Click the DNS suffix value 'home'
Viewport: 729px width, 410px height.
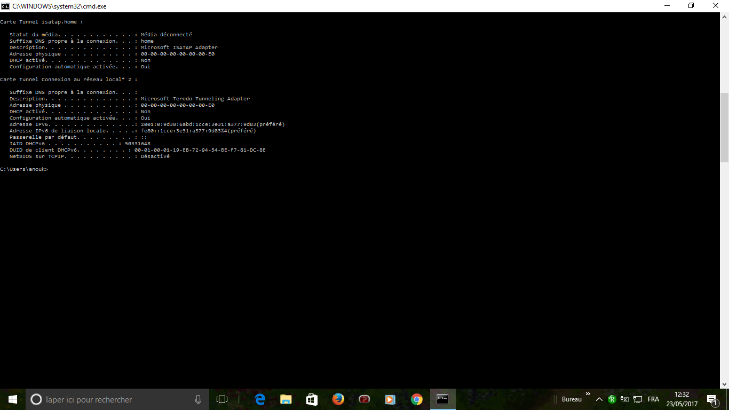pyautogui.click(x=147, y=41)
